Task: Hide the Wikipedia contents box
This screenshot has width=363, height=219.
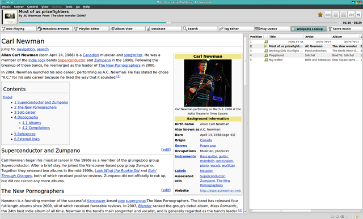Action: [7, 97]
